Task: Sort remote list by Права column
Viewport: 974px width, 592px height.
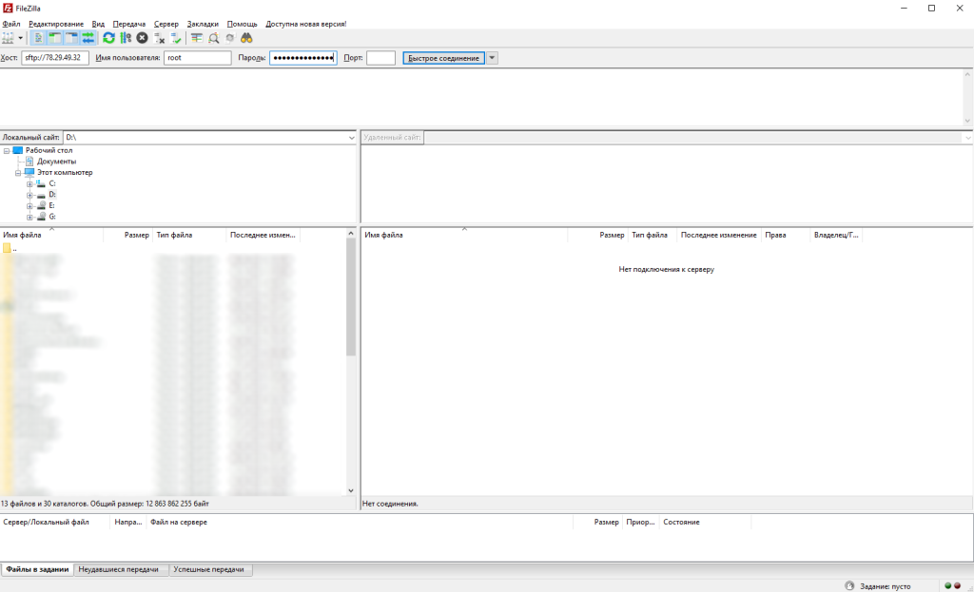Action: point(786,236)
